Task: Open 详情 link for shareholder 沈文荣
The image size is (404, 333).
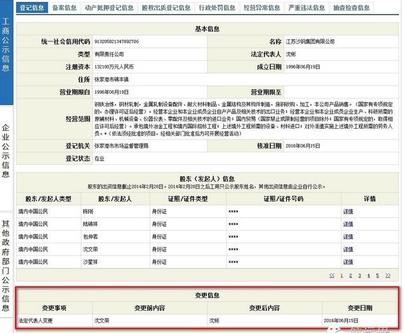Action: (x=348, y=249)
